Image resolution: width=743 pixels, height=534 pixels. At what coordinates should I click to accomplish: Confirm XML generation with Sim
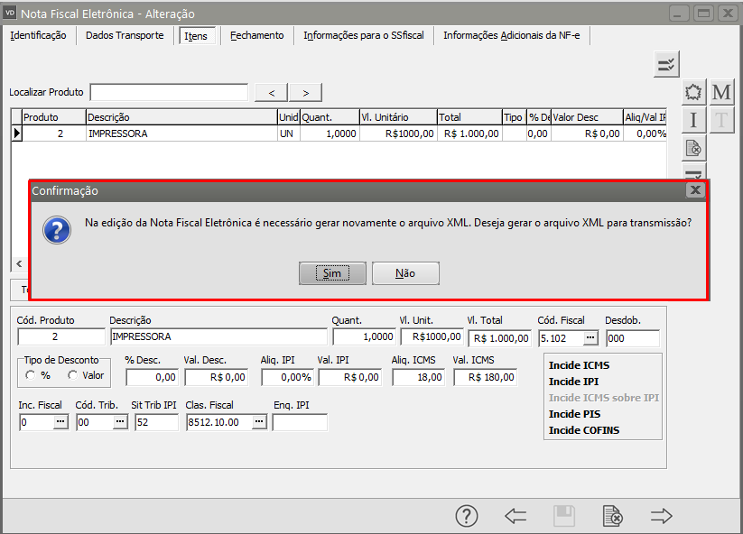[332, 273]
